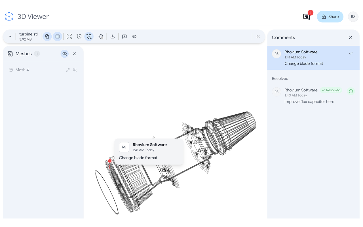
Task: Click the cube icon beside Mesh 4
Action: [x=11, y=70]
